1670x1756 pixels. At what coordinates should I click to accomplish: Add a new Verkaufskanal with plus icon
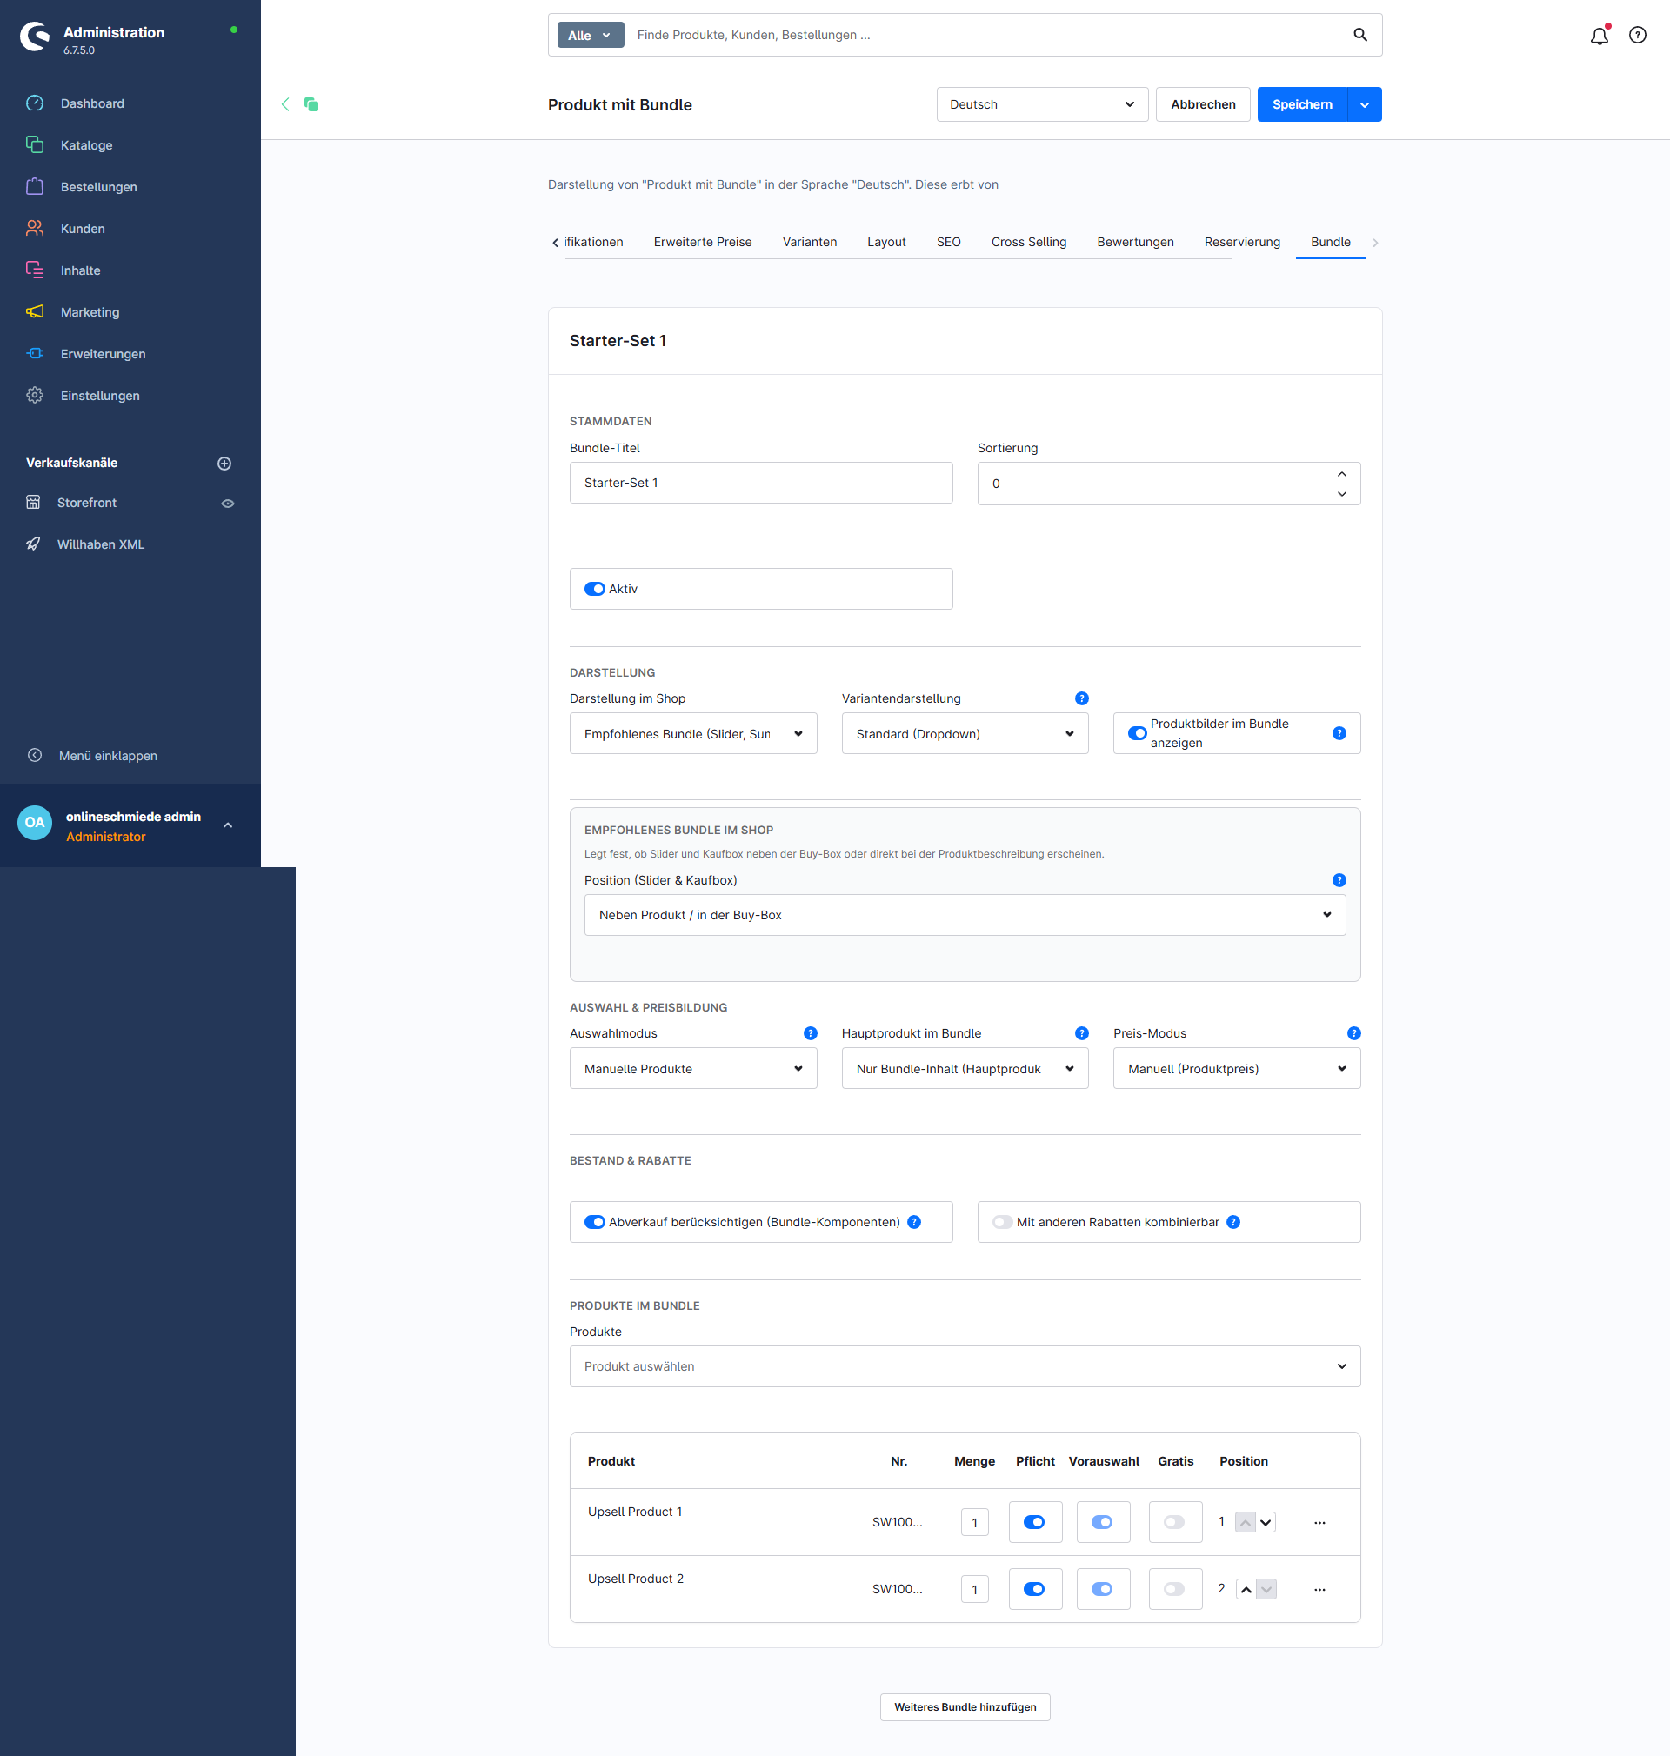224,463
